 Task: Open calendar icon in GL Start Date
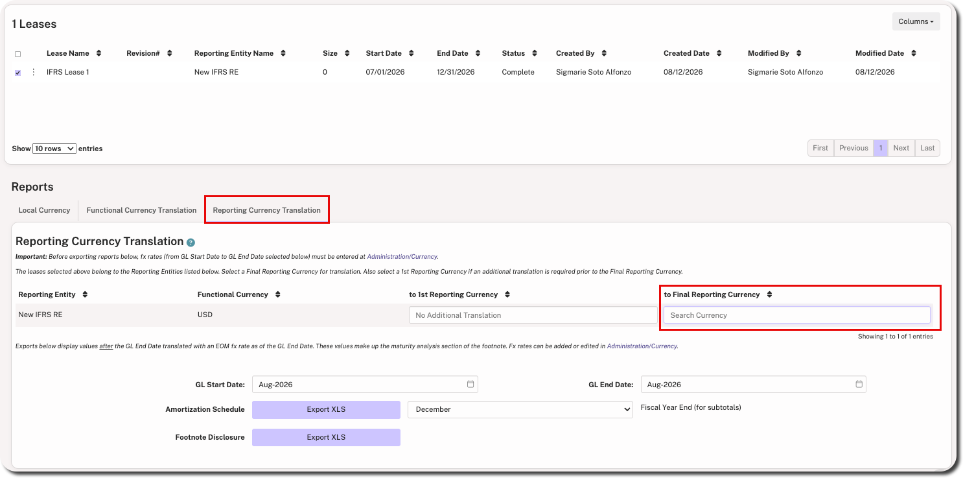470,384
